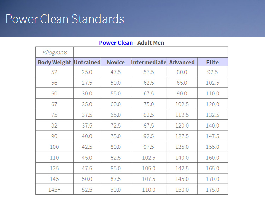Click the Untrained column header

coord(87,62)
